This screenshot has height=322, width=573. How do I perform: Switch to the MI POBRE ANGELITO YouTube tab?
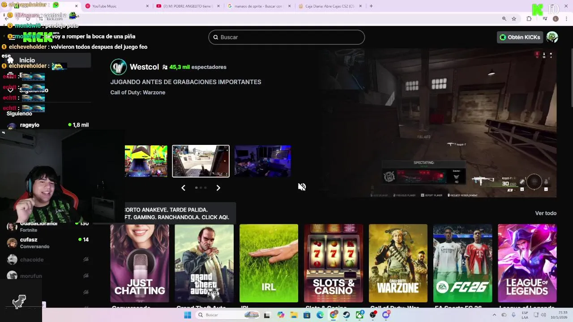point(188,6)
